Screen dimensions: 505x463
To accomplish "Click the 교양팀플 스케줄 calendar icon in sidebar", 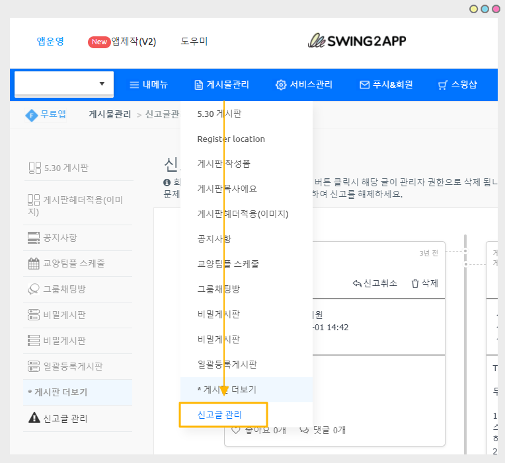I will coord(34,263).
